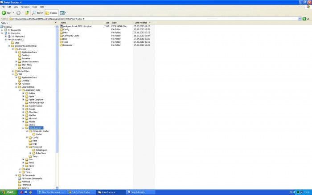Viewport: 312px width, 195px height.
Task: Select Community Cache folder icon in file list
Action: point(62,36)
